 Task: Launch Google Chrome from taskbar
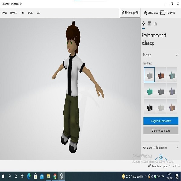point(55,176)
